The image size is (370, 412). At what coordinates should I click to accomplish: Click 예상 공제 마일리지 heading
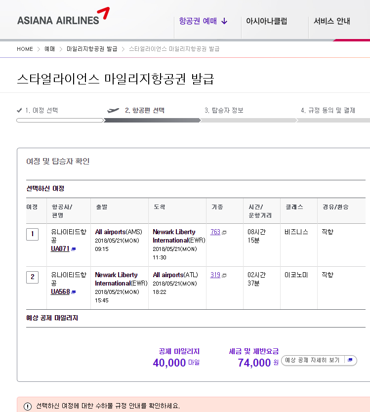pyautogui.click(x=52, y=318)
